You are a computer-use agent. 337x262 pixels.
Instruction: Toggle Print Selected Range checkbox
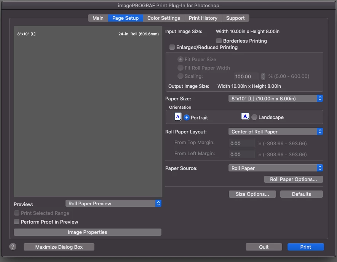point(16,213)
